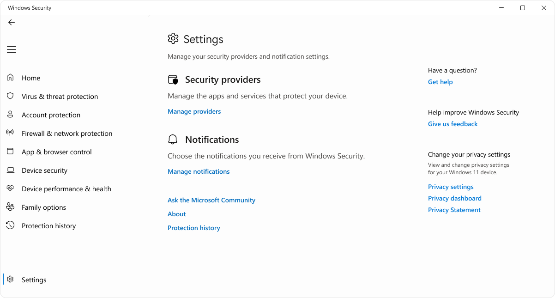This screenshot has height=298, width=555.
Task: Select the App & browser control icon
Action: click(x=10, y=152)
